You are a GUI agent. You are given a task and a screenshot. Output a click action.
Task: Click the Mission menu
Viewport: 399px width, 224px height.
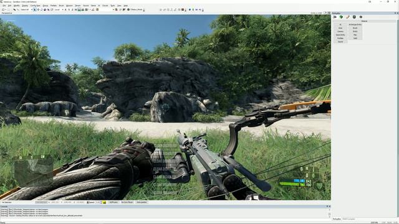point(69,6)
